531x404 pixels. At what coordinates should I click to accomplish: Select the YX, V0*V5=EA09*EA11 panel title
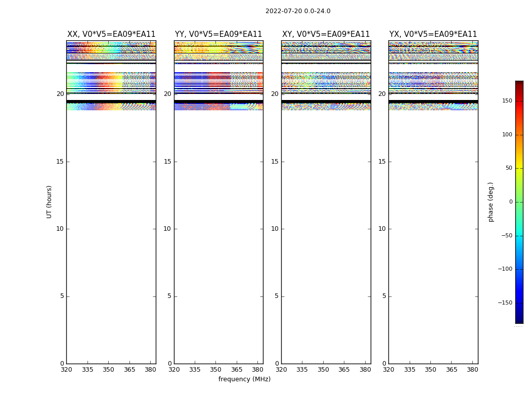tap(433, 34)
